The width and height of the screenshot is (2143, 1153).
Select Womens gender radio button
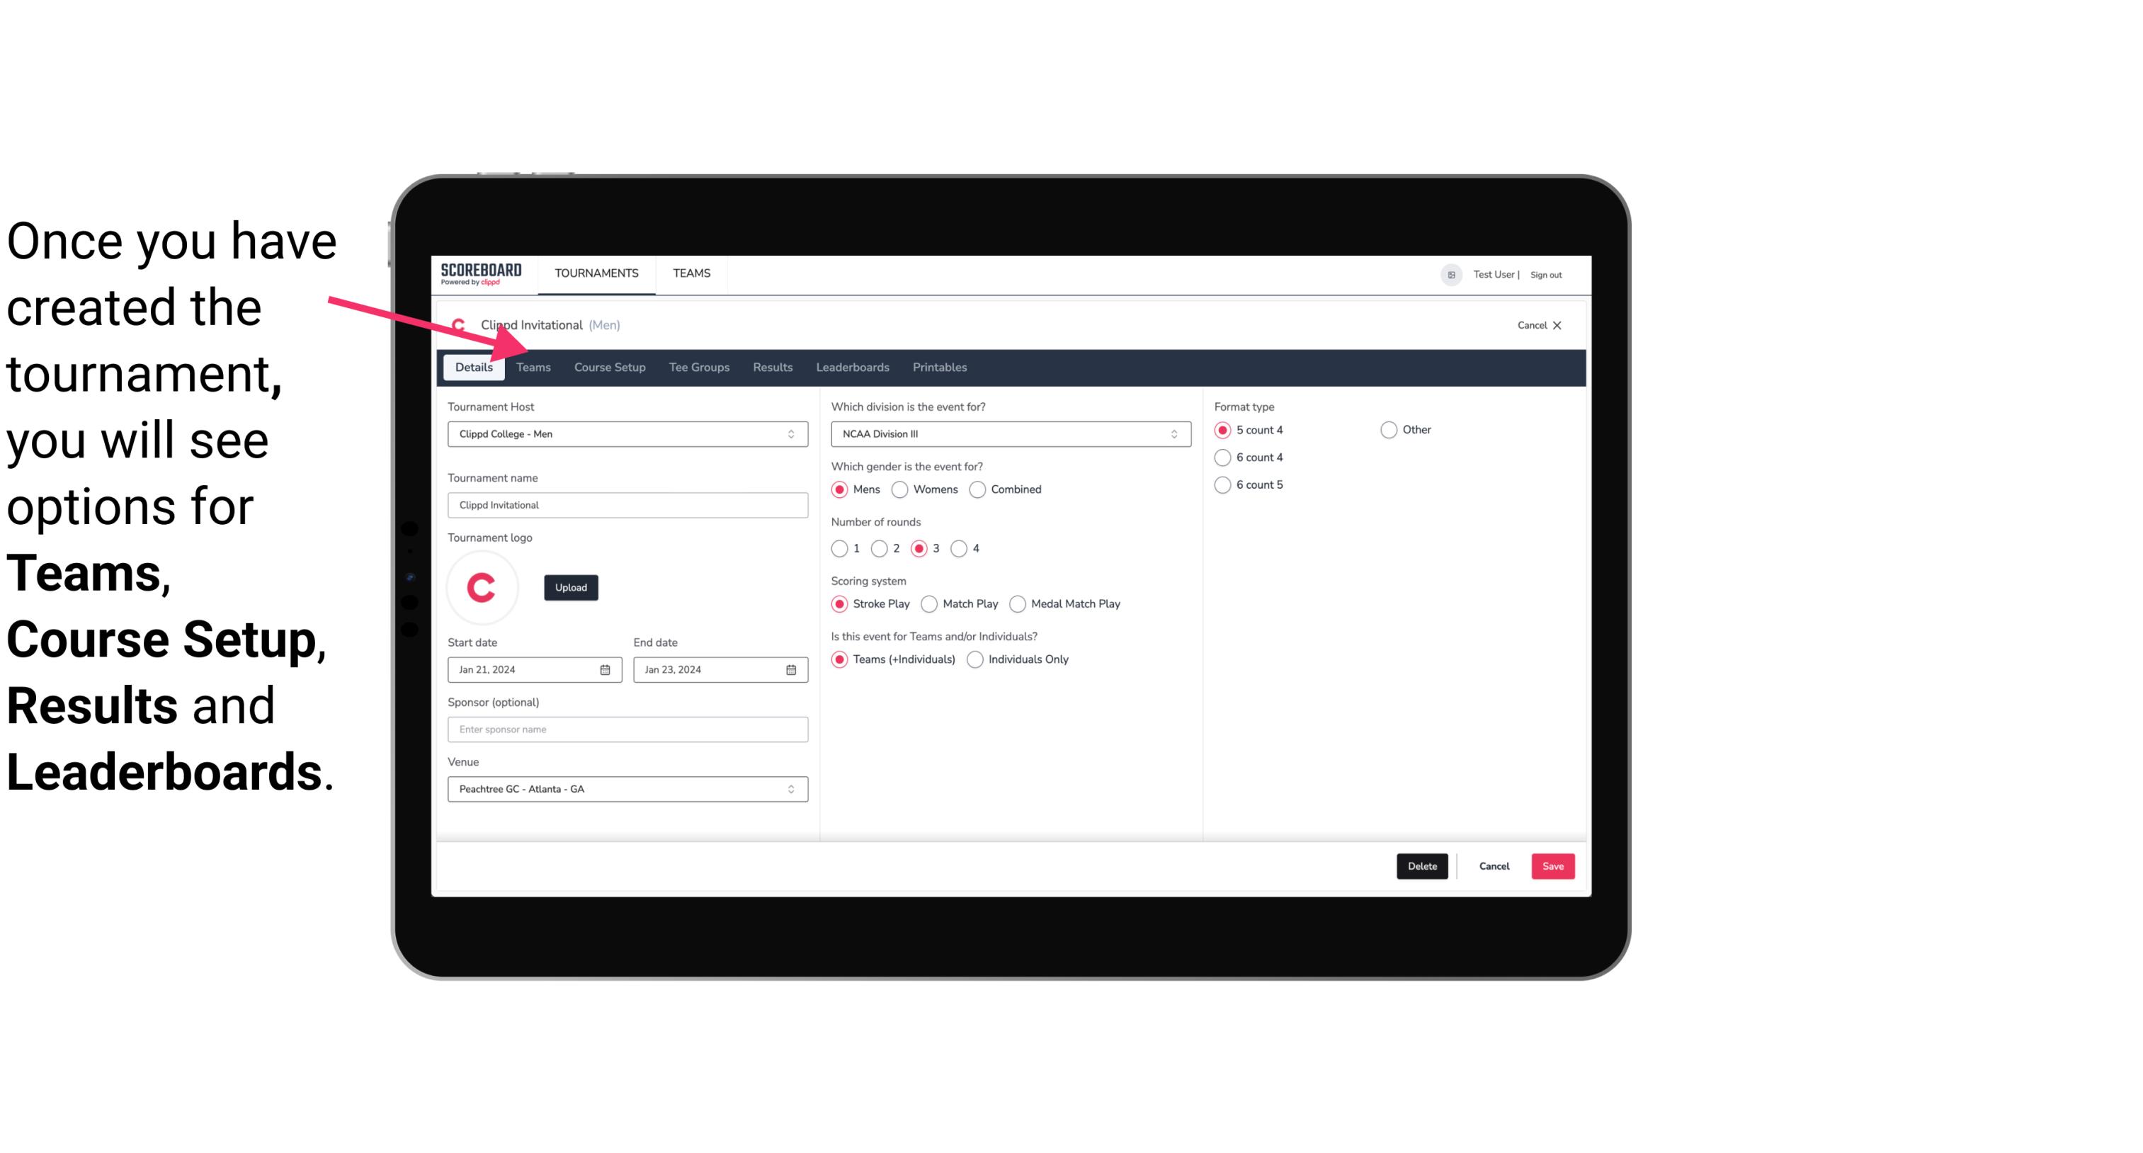902,489
